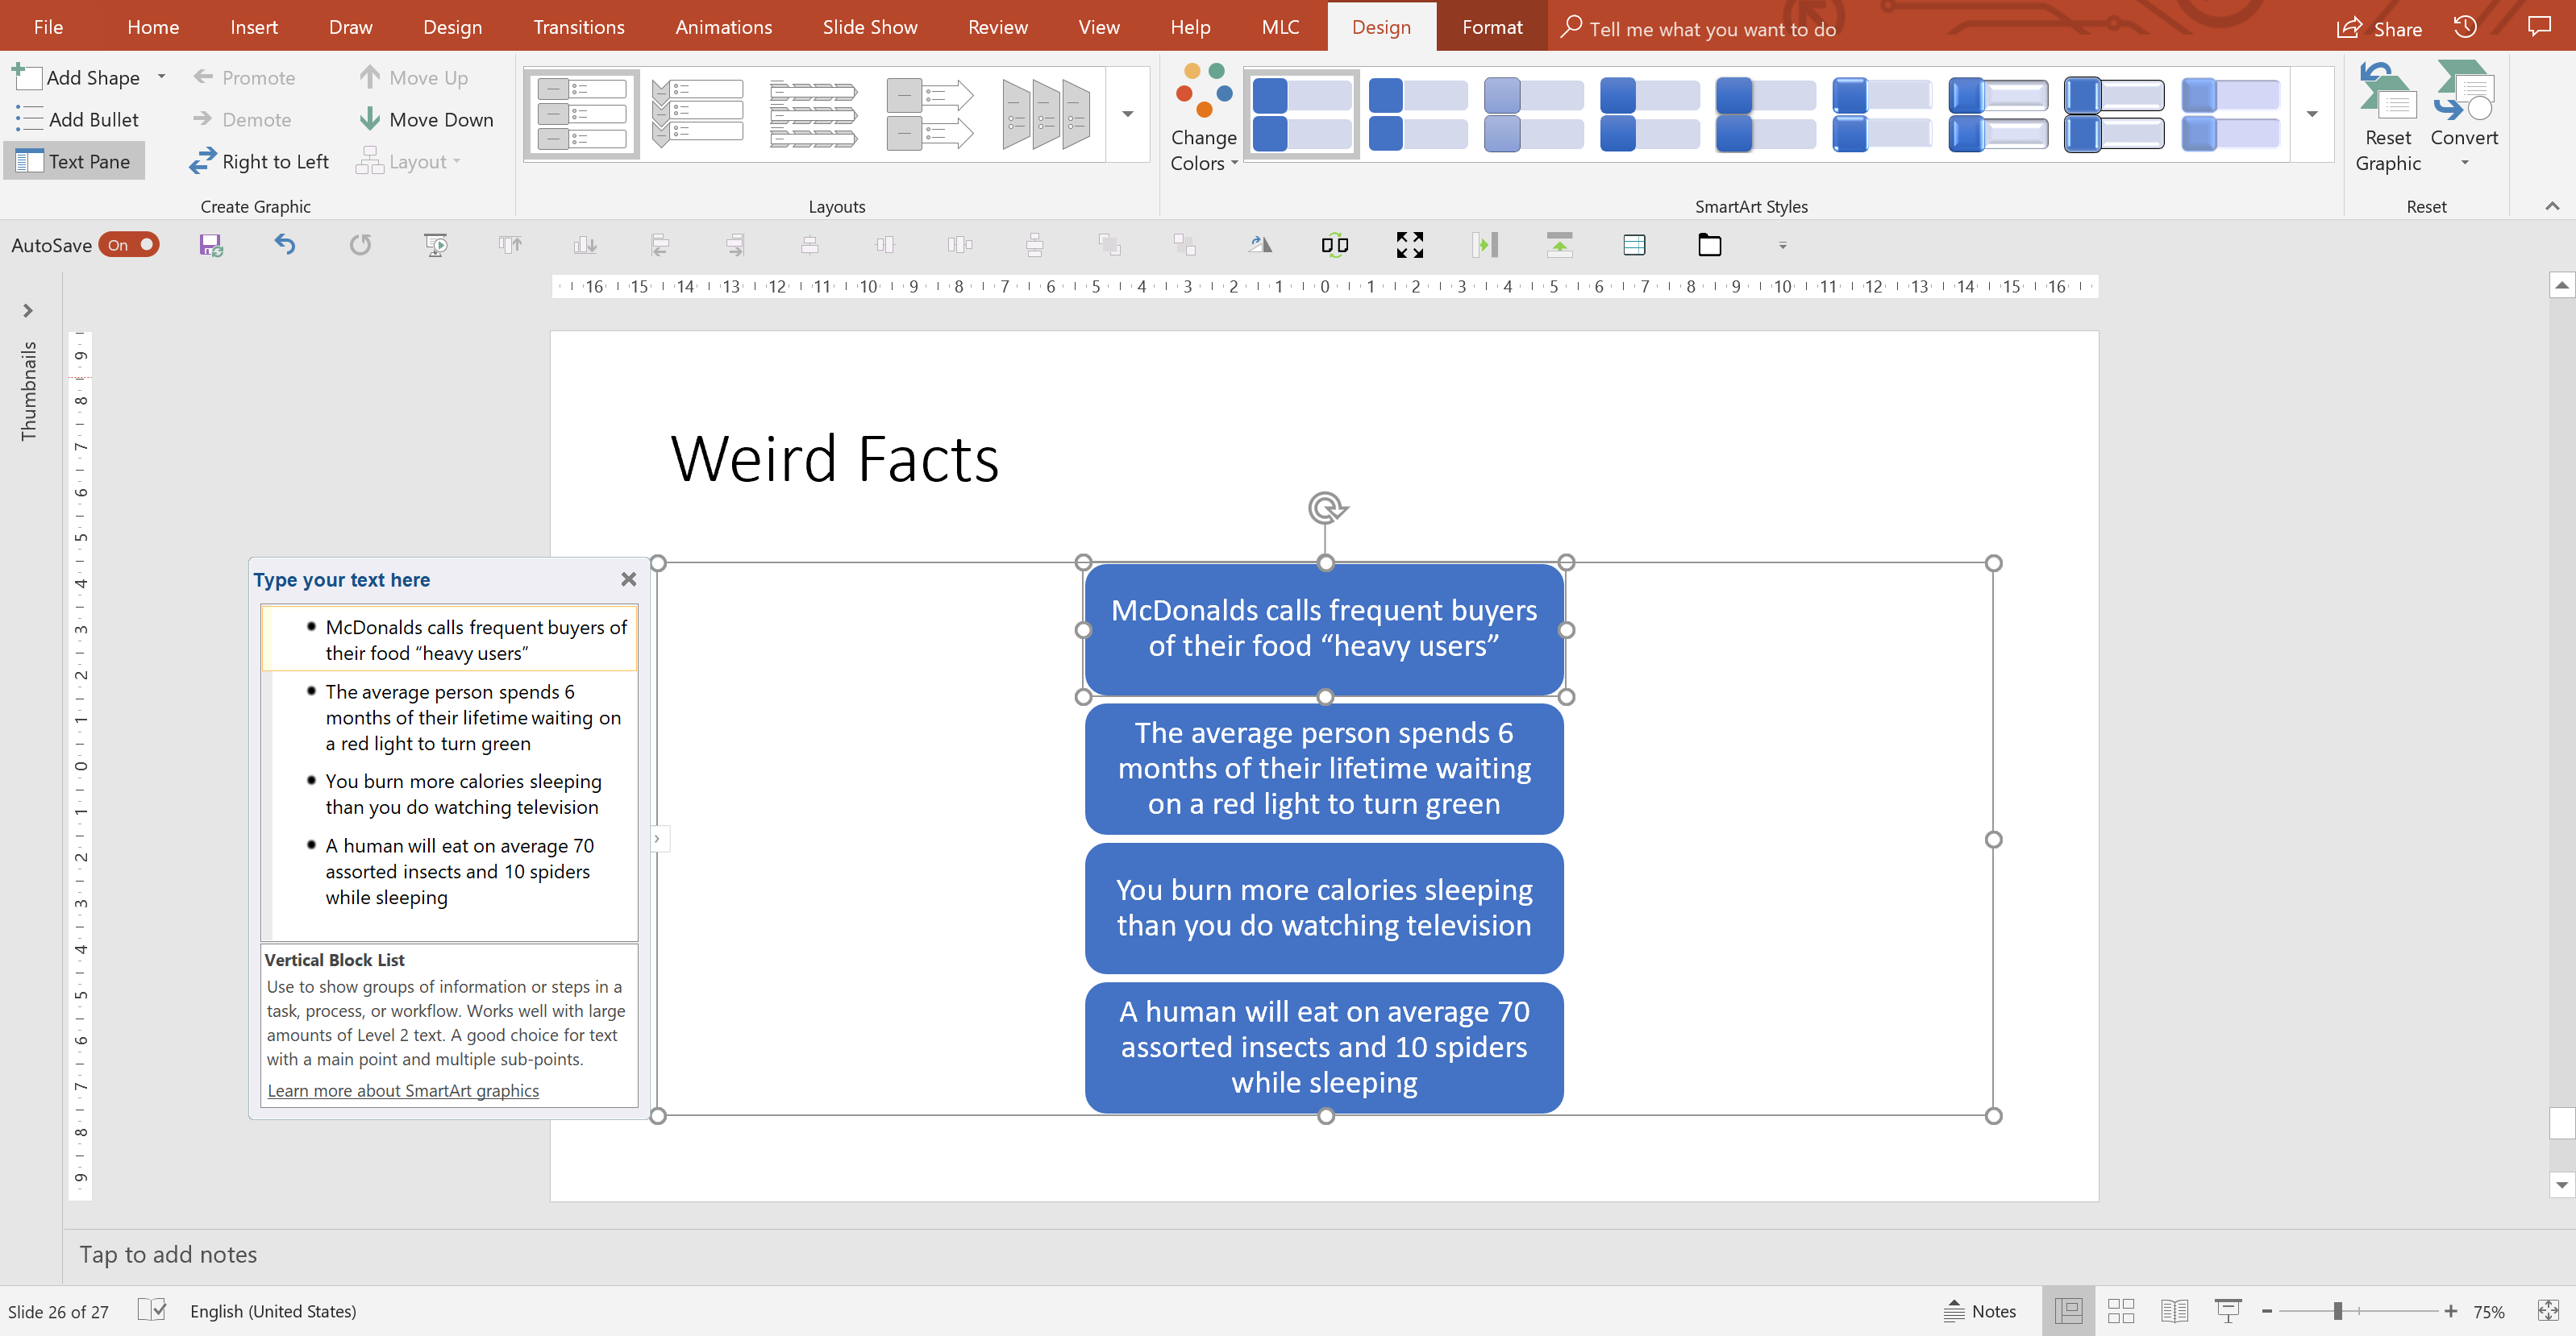This screenshot has height=1336, width=2576.
Task: Toggle the Text Pane button
Action: (74, 162)
